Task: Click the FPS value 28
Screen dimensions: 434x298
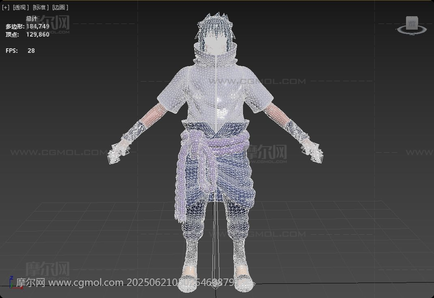Action: click(31, 51)
